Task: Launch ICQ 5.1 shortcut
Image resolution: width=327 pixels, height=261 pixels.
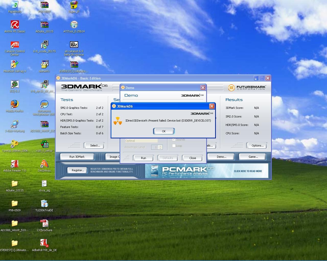Action: coord(15,84)
